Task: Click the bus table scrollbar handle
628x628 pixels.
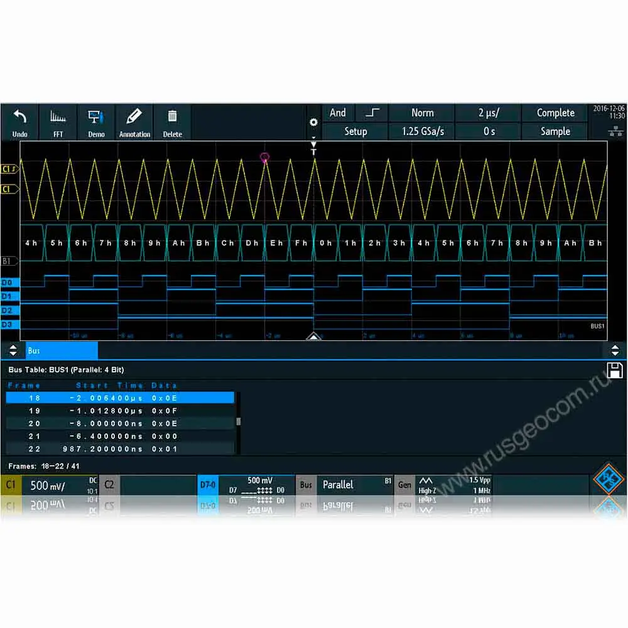Action: coord(238,422)
